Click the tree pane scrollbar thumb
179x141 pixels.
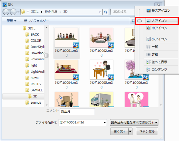point(47,56)
